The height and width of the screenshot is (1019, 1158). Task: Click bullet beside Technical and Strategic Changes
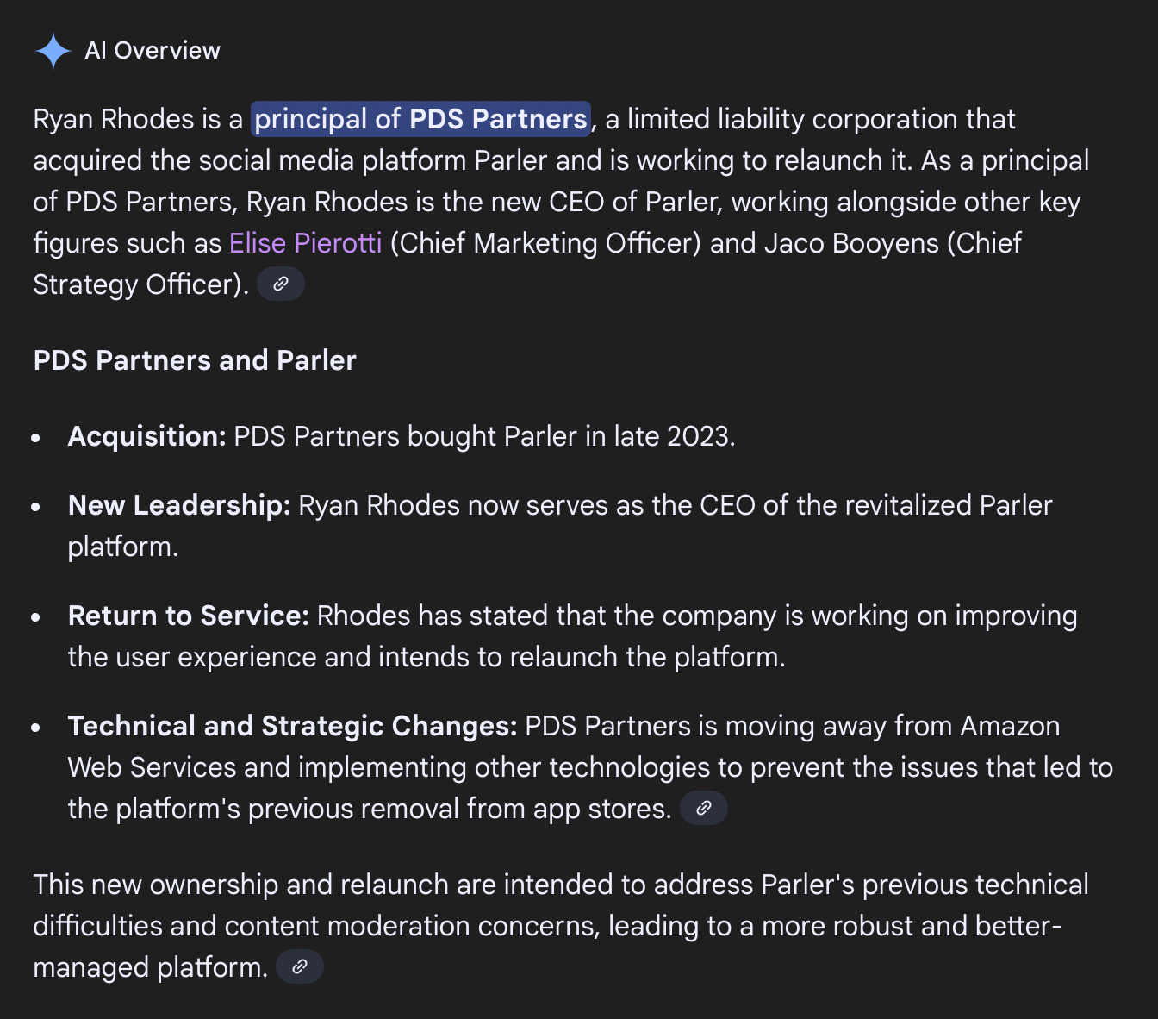[36, 728]
